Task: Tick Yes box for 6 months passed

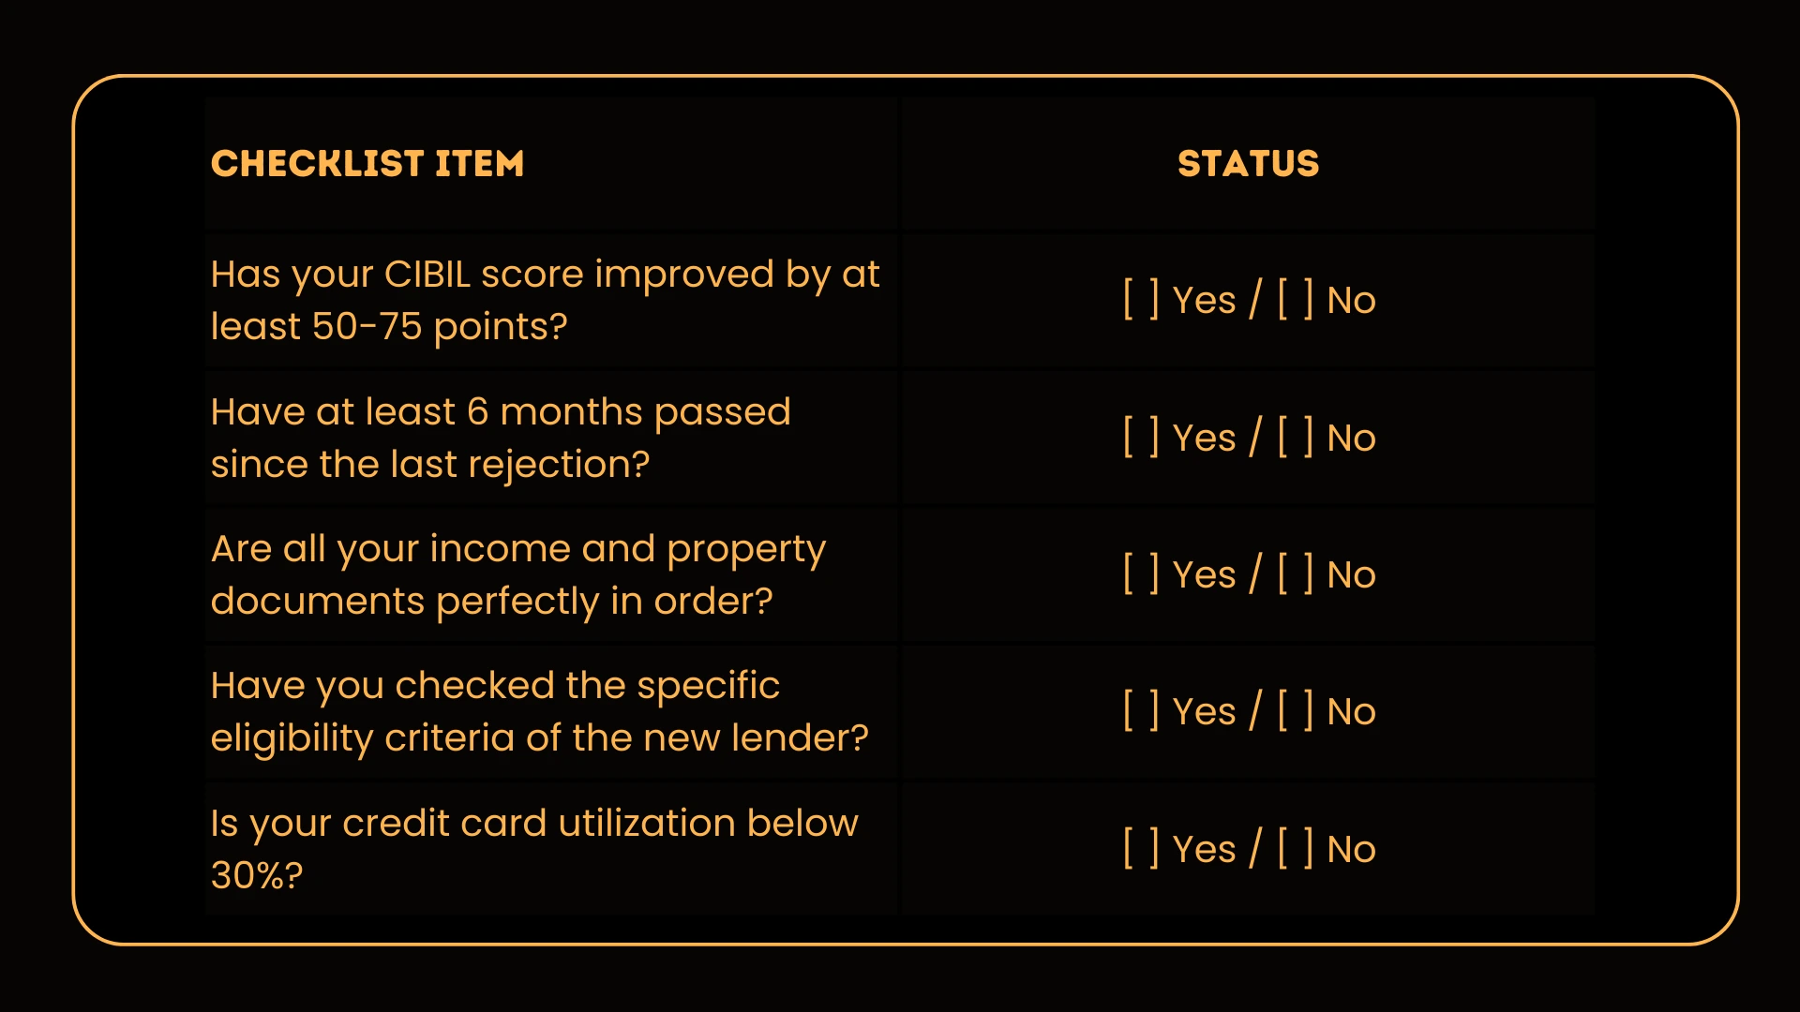Action: point(1141,438)
